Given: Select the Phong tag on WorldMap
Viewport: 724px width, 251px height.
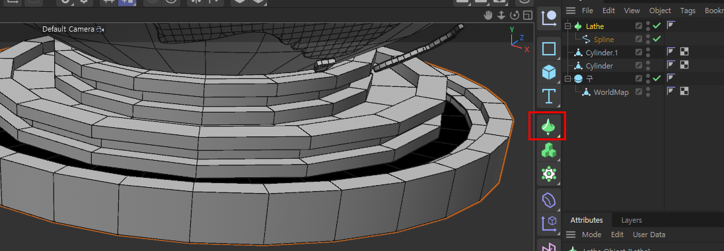Looking at the screenshot, I should pyautogui.click(x=671, y=91).
